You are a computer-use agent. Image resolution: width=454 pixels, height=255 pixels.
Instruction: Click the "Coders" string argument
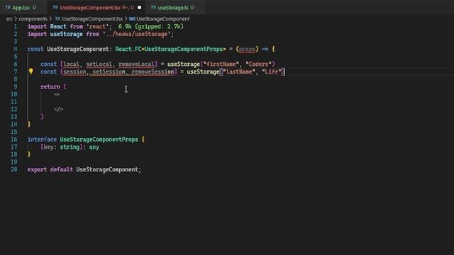click(258, 64)
